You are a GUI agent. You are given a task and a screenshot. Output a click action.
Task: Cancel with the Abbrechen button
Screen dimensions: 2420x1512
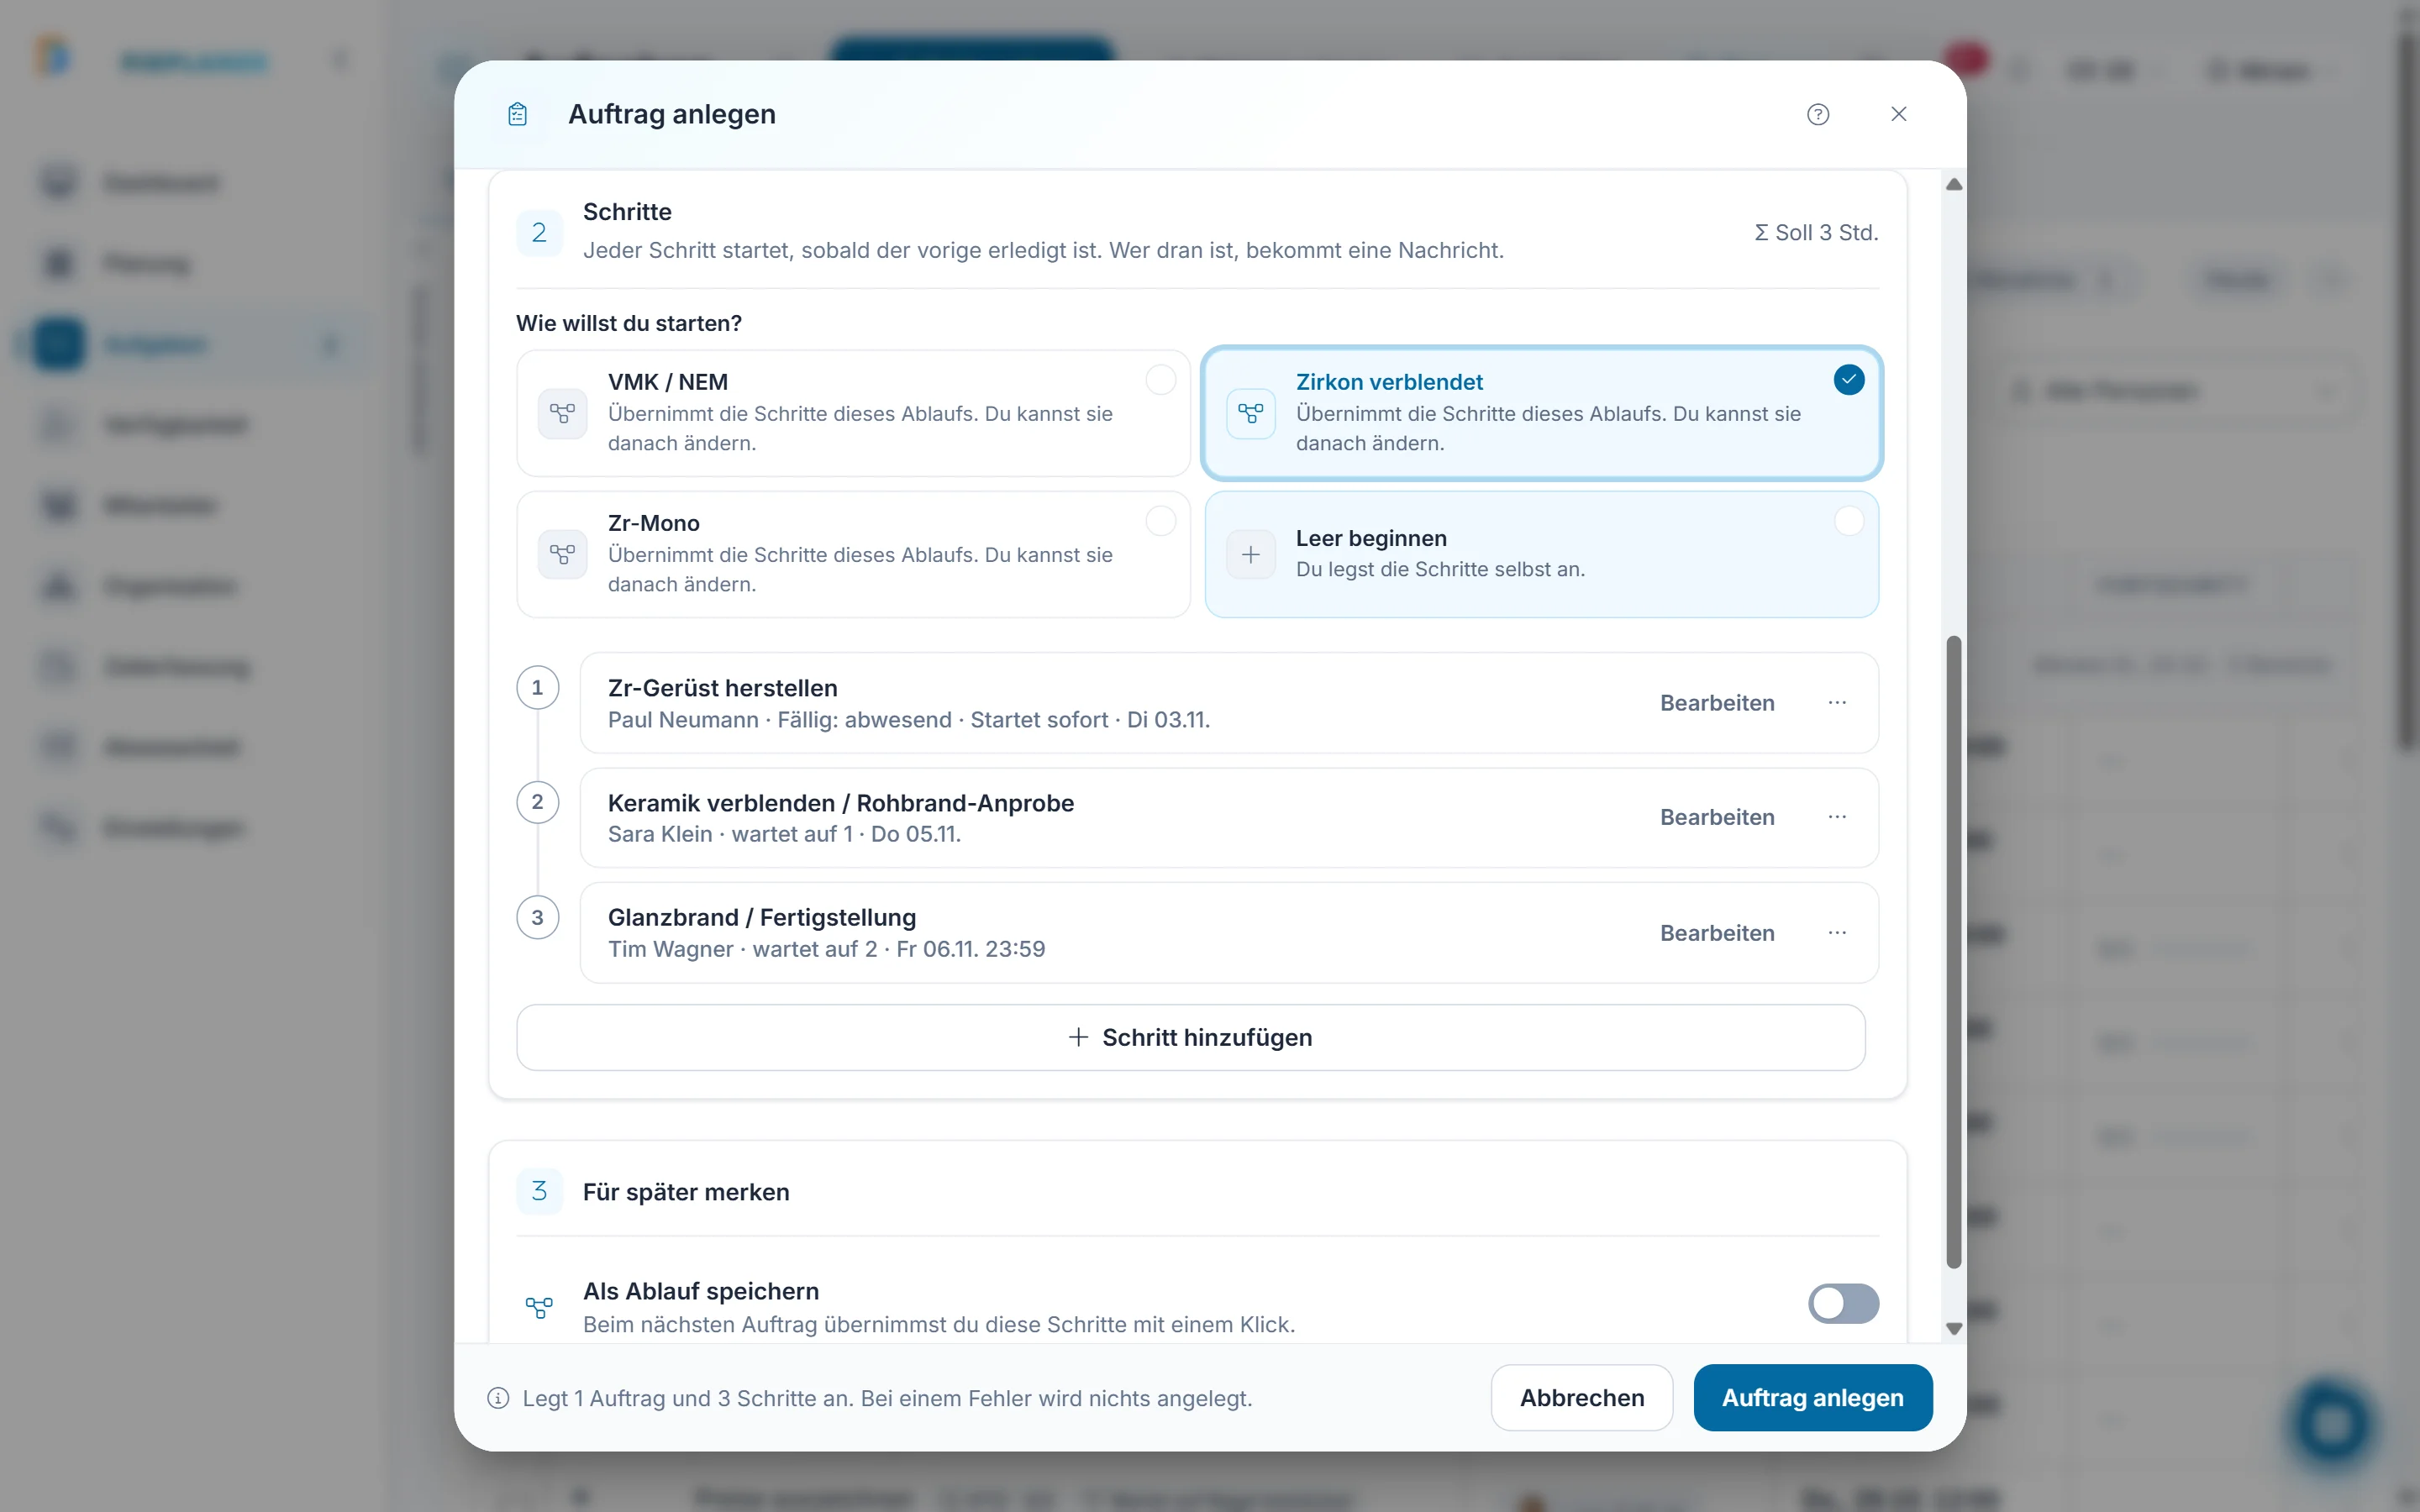tap(1582, 1398)
